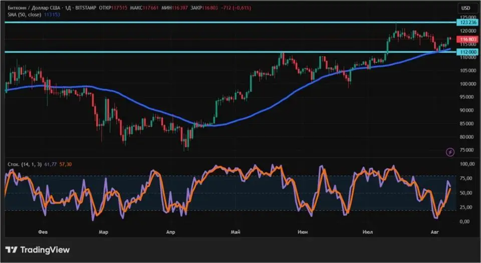This screenshot has width=481, height=263.
Task: Click the Фев label on time axis
Action: (43, 232)
